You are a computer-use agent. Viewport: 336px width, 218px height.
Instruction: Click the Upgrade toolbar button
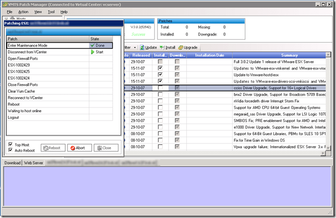(188, 47)
